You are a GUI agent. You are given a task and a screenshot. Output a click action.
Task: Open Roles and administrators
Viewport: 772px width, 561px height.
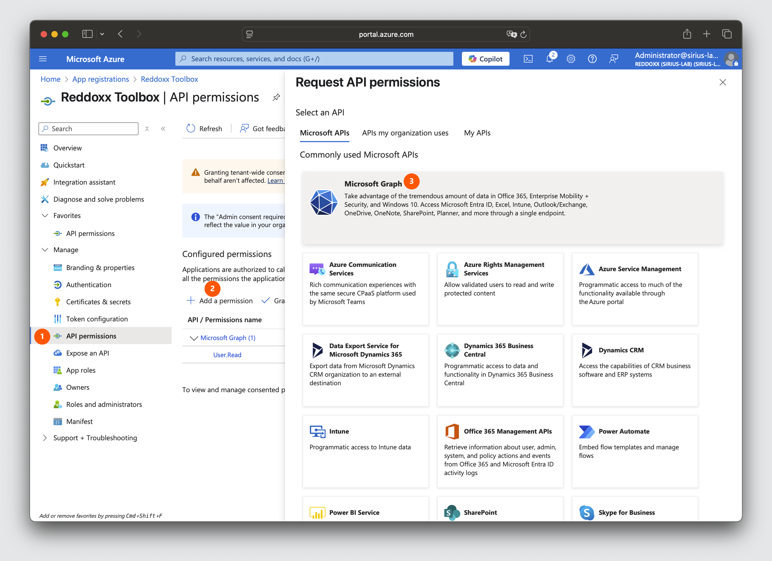[x=104, y=404]
